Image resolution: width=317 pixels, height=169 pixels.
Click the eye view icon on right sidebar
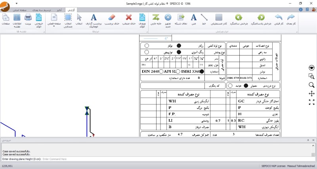click(x=311, y=68)
